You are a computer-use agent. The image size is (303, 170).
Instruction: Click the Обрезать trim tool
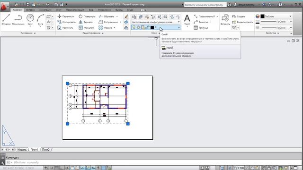[x=107, y=17]
